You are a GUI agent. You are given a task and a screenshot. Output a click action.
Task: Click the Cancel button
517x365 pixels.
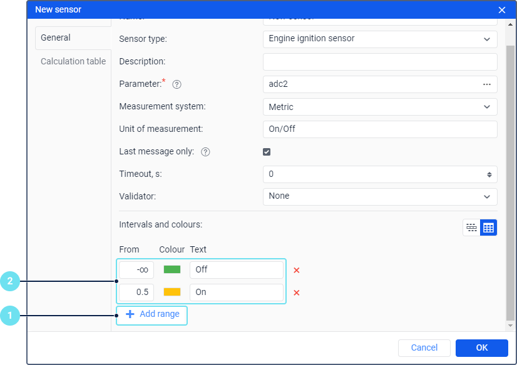424,348
